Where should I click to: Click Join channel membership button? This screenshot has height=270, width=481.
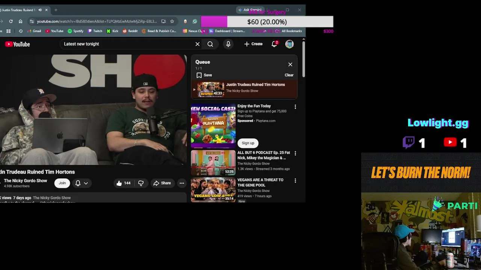click(62, 183)
